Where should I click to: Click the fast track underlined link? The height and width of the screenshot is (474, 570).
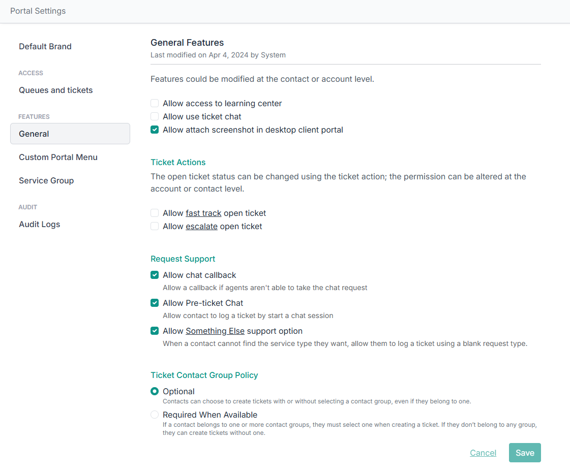pyautogui.click(x=203, y=213)
